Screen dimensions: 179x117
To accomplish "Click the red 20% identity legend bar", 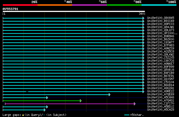I will click(x=20, y=5).
